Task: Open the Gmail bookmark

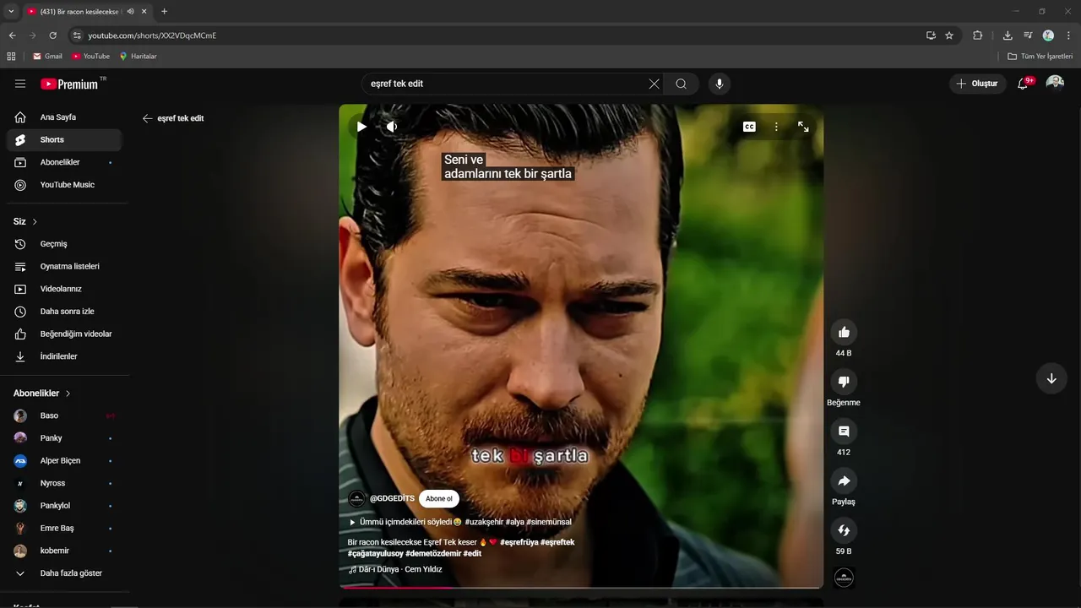Action: click(47, 57)
